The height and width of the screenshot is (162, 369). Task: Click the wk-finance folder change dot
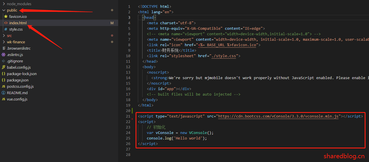click(x=112, y=42)
